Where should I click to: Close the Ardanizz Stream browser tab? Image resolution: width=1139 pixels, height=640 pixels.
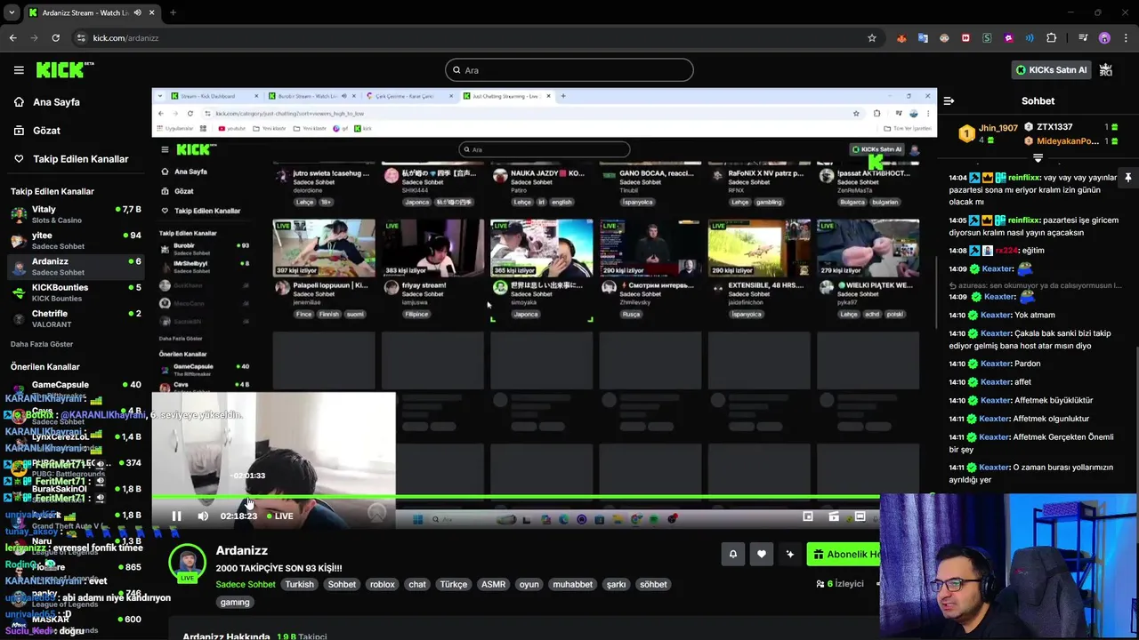(x=152, y=12)
